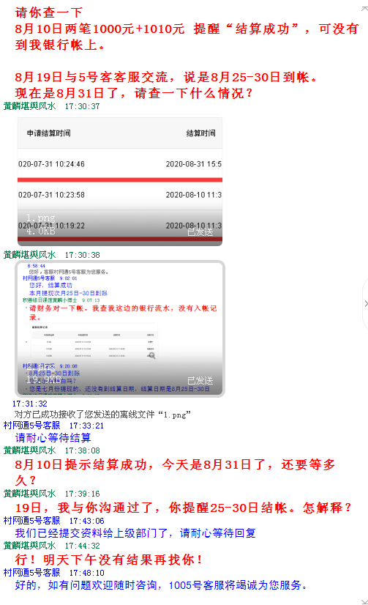
Task: Click the scroll-down arrow at chat bottom
Action: 364,601
